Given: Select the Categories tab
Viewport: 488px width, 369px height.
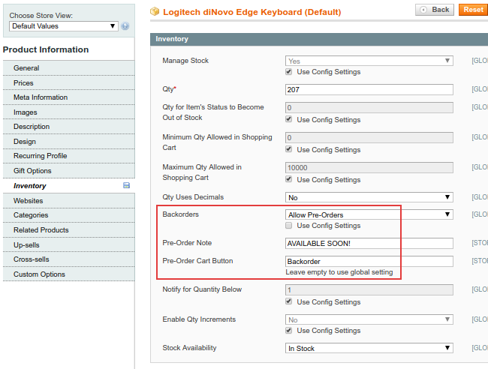Looking at the screenshot, I should pyautogui.click(x=31, y=215).
